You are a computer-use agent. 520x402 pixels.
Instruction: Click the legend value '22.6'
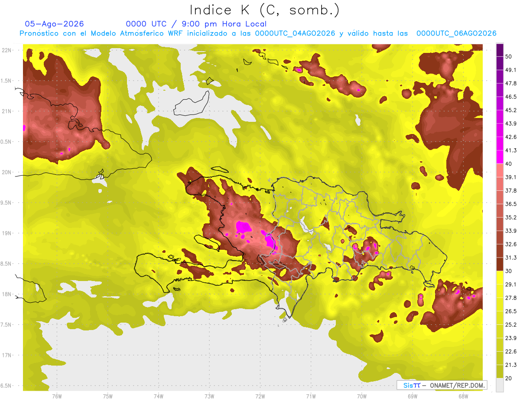tap(510, 351)
